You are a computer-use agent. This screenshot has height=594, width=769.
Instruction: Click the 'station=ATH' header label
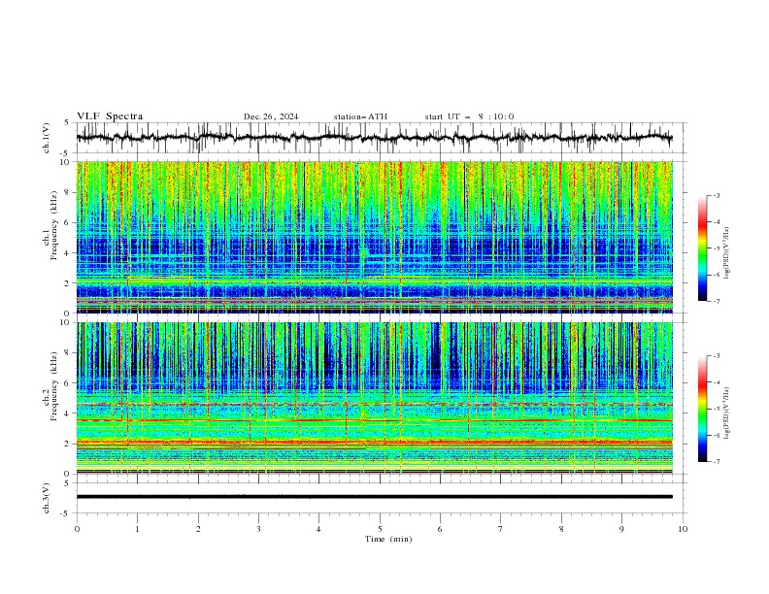[x=360, y=116]
